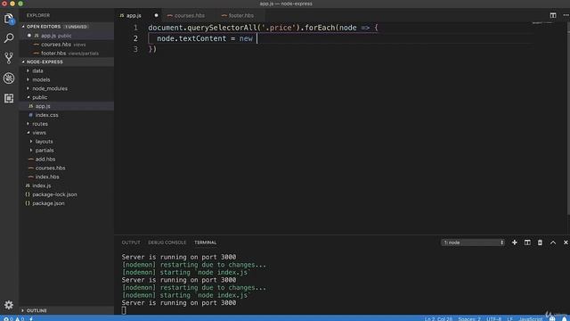This screenshot has height=321, width=570.
Task: Click the terminal prompt input line
Action: coord(124,310)
